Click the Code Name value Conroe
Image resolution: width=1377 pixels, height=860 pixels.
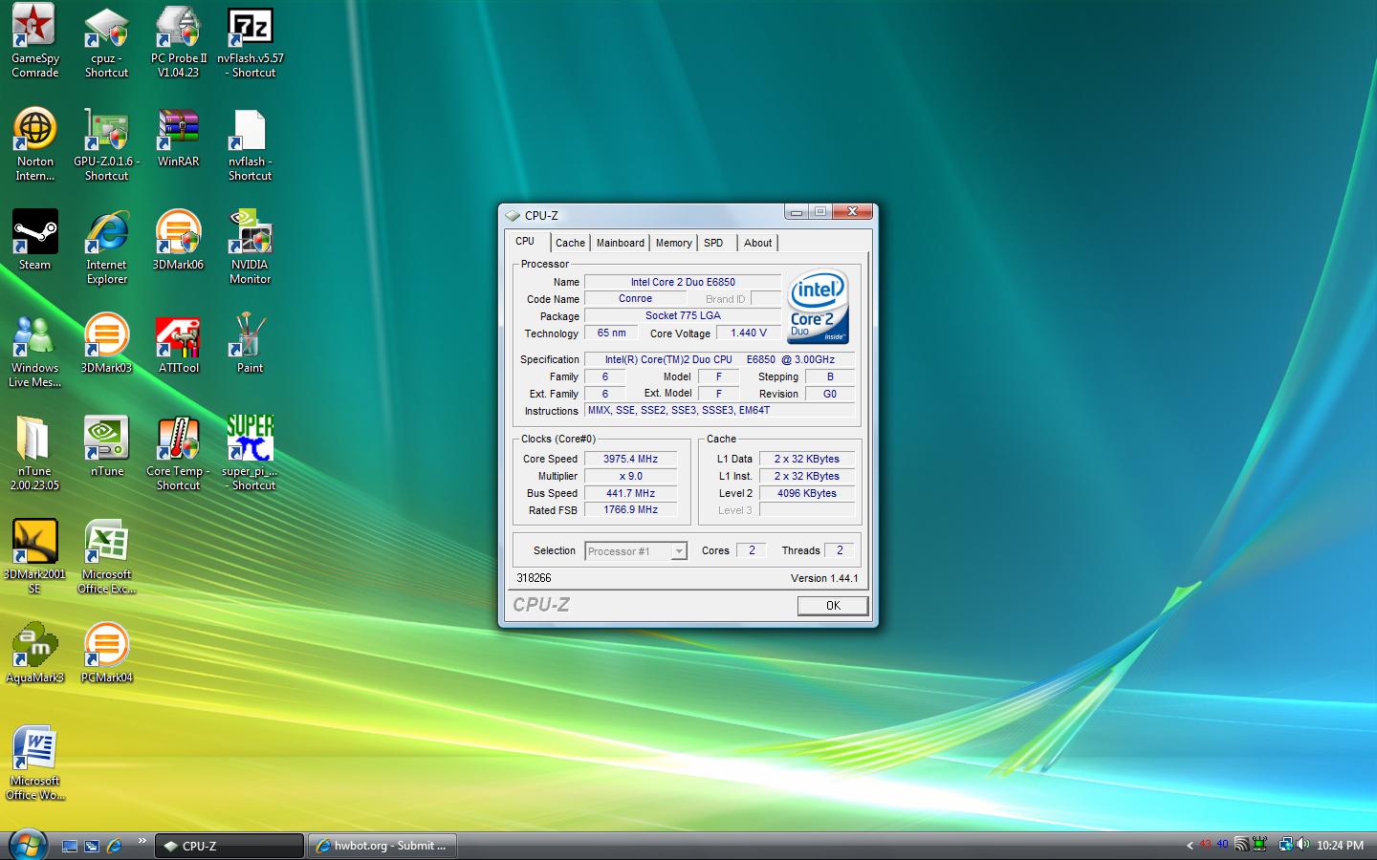click(x=635, y=299)
